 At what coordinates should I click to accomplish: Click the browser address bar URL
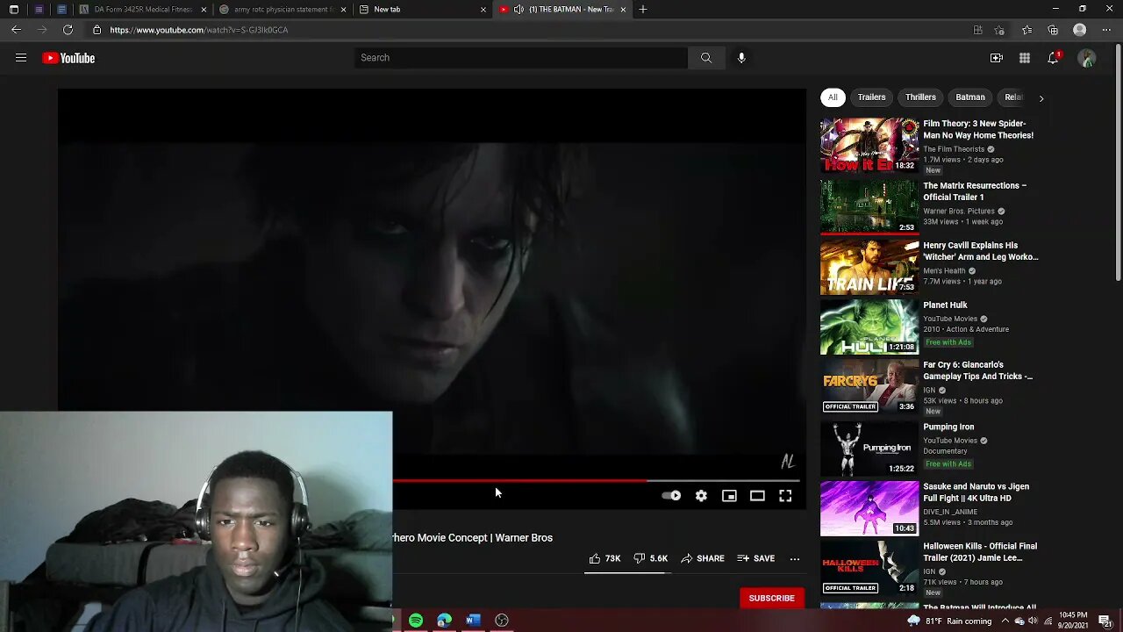199,30
